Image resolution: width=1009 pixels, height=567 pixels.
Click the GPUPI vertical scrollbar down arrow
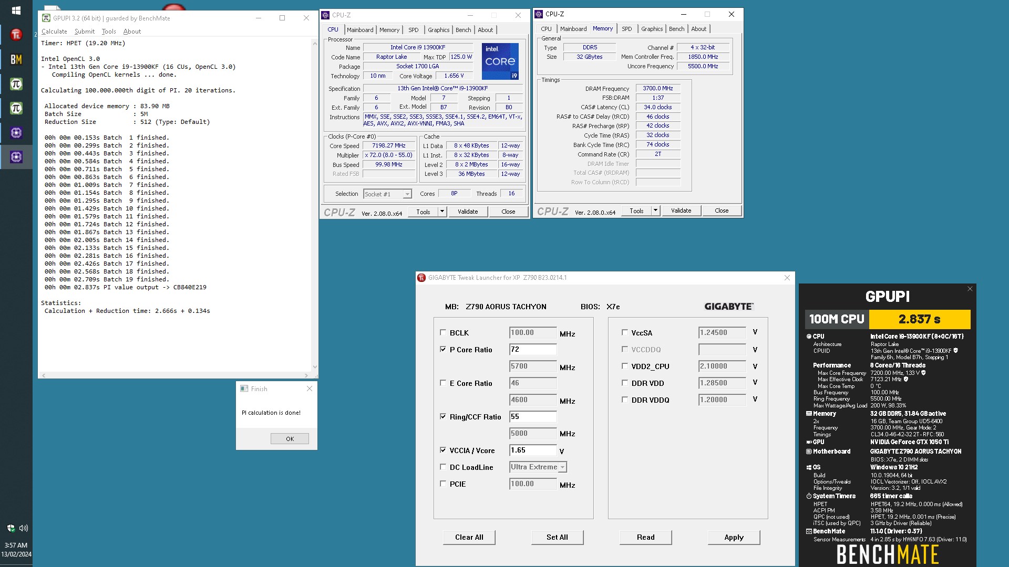315,367
